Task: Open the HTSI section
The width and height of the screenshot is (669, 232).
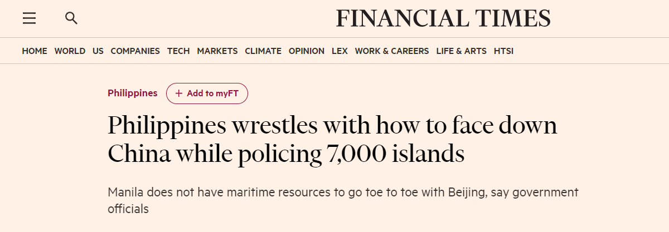Action: click(x=503, y=51)
